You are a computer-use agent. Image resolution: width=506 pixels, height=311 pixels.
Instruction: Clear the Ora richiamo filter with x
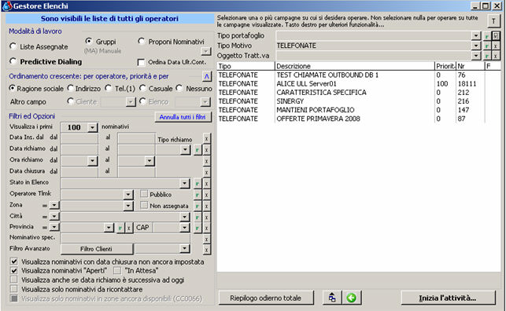[206, 161]
